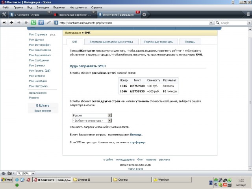Close the 'В Контакте | Валидация' tab

pyautogui.click(x=138, y=12)
